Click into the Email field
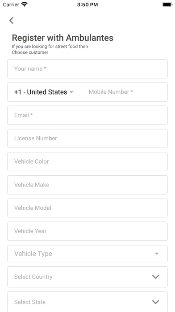This screenshot has height=312, width=175. (x=87, y=115)
